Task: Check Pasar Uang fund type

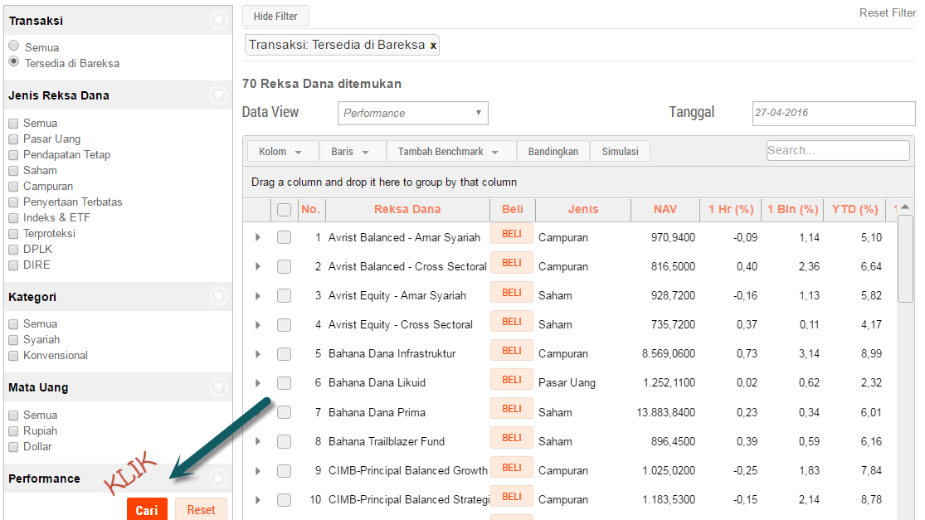Action: tap(13, 139)
